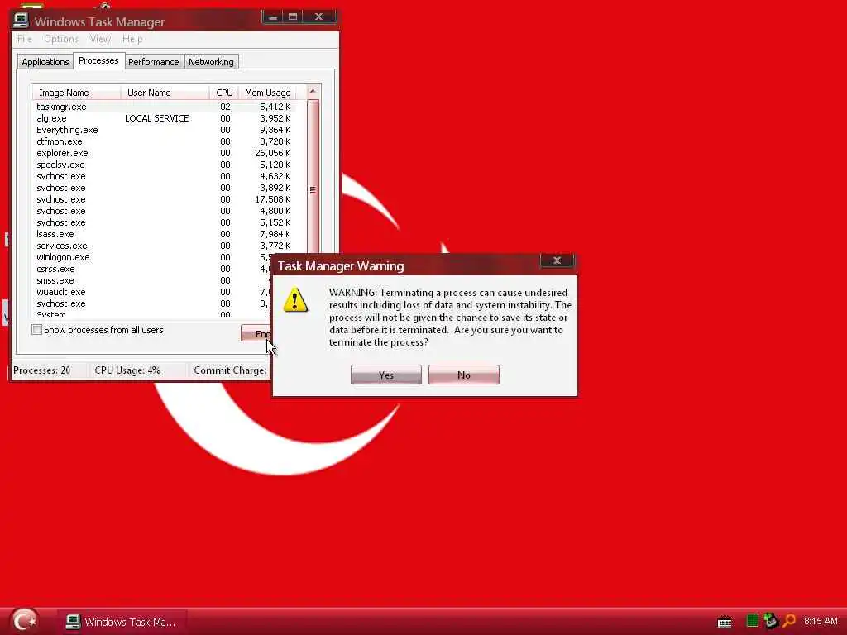Image resolution: width=847 pixels, height=635 pixels.
Task: Select the spoolsv.exe process
Action: [x=164, y=165]
